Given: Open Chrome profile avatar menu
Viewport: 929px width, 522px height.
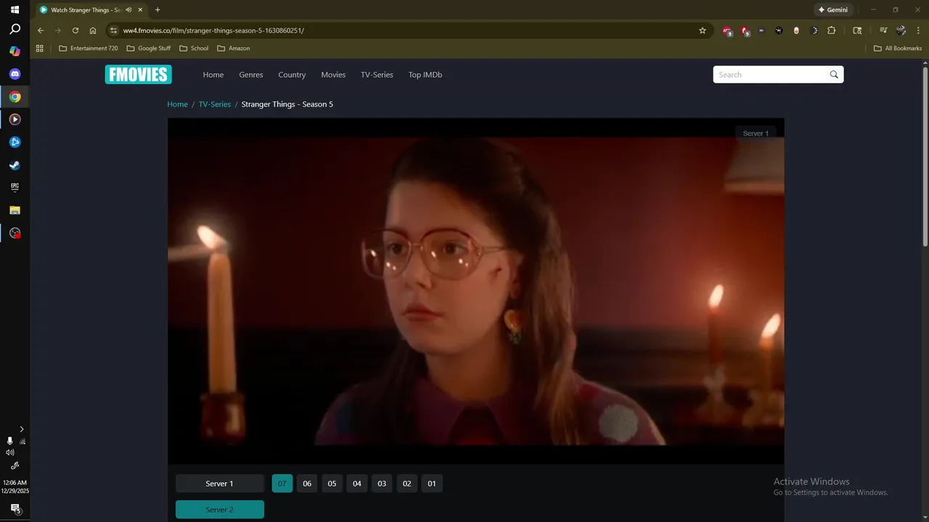Looking at the screenshot, I should point(901,30).
